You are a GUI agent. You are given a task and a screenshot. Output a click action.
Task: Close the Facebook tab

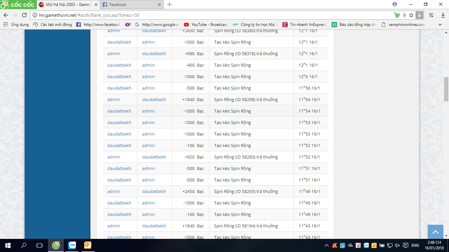[159, 5]
